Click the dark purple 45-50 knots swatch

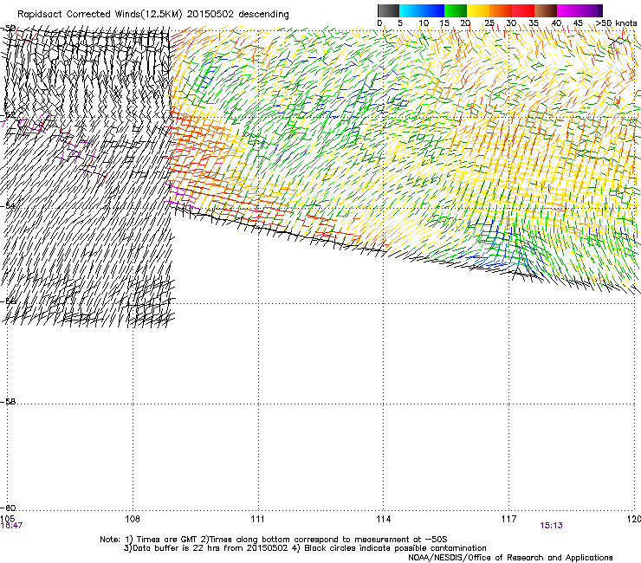[x=591, y=10]
